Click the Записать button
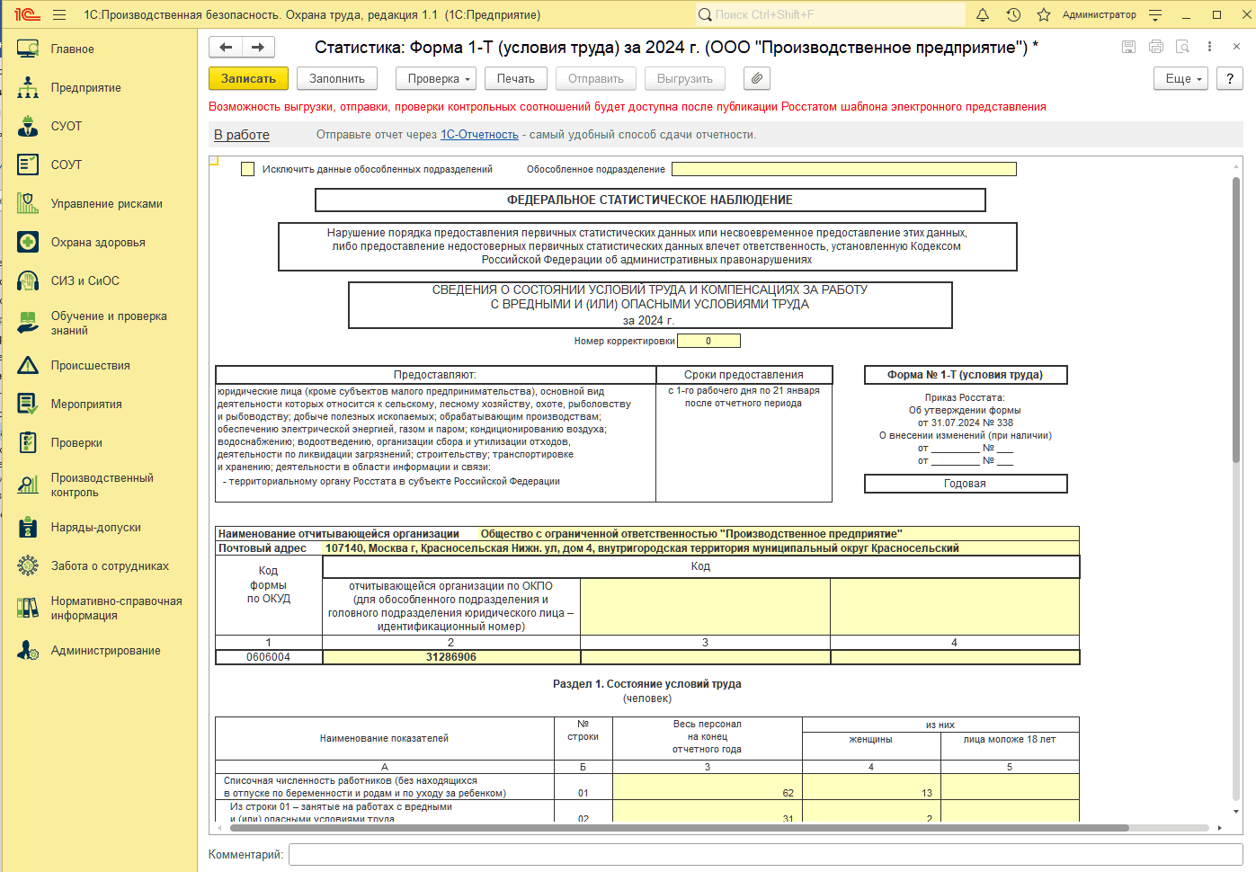The width and height of the screenshot is (1256, 872). coord(248,79)
